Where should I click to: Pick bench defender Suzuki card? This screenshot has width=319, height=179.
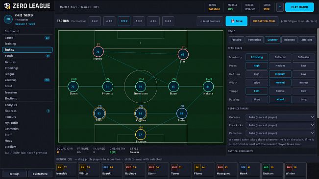coord(112,171)
